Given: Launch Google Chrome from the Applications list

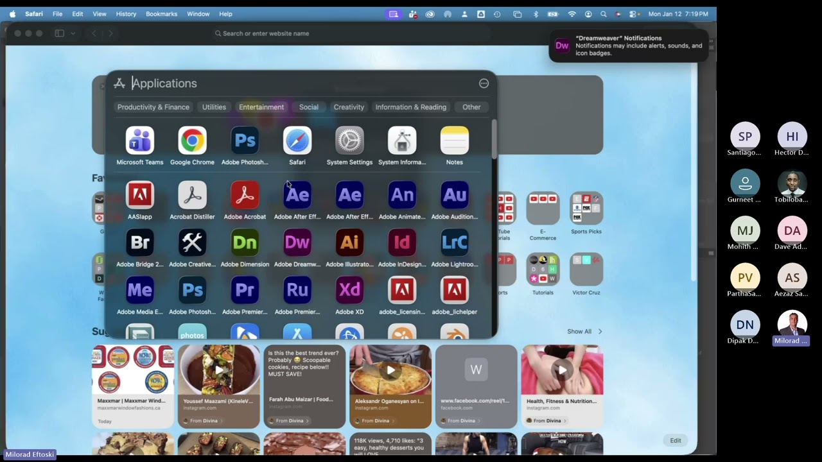Looking at the screenshot, I should point(192,141).
